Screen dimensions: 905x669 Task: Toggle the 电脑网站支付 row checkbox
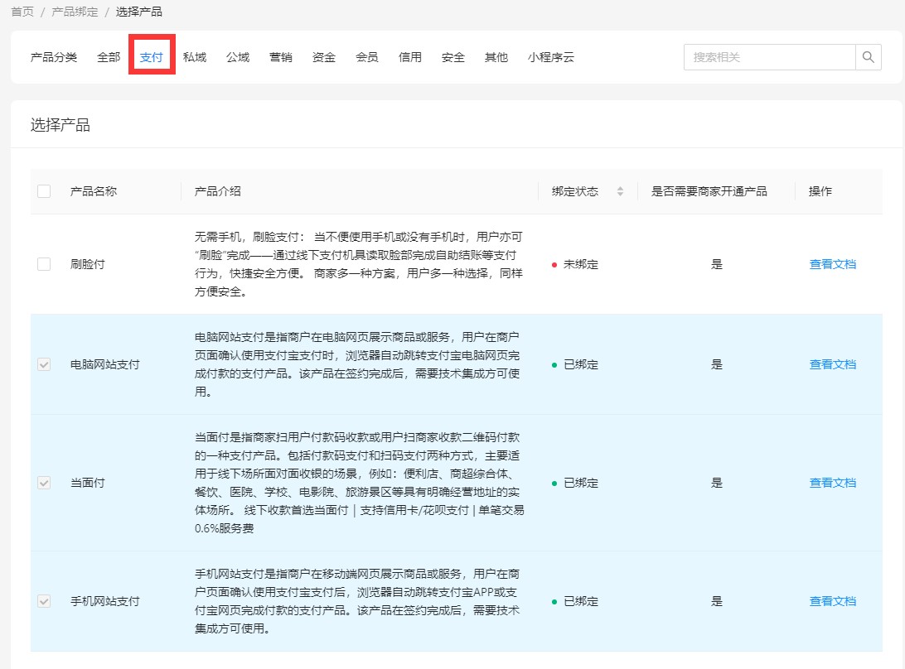pyautogui.click(x=44, y=364)
